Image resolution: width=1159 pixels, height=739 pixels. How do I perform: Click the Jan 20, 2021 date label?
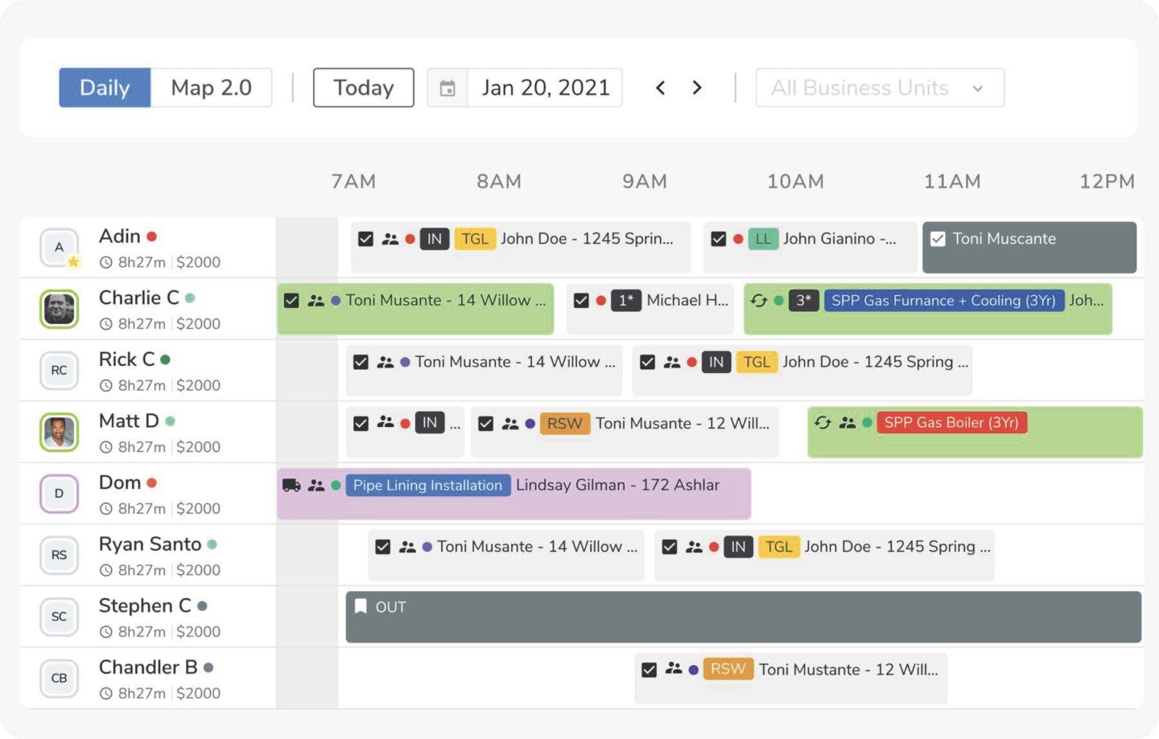point(544,88)
